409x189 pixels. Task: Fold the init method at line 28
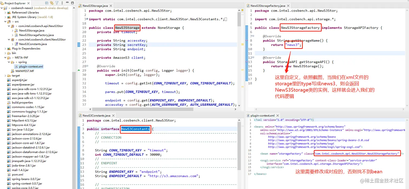coord(87,66)
